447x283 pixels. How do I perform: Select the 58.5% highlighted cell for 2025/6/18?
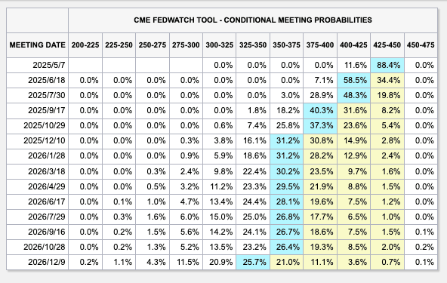353,80
